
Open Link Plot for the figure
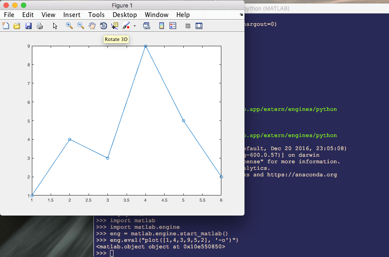(x=146, y=26)
